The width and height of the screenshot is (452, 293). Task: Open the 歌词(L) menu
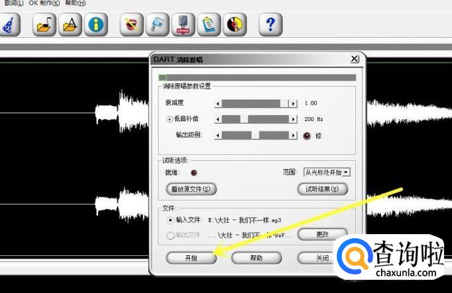click(13, 3)
